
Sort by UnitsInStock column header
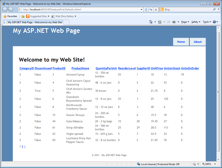[172, 68]
